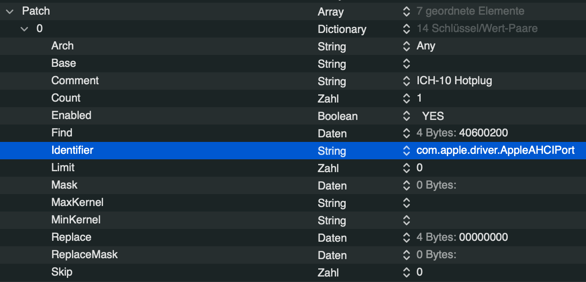Open type stepper for the Count row
Screen dimensions: 586x282
[406, 98]
